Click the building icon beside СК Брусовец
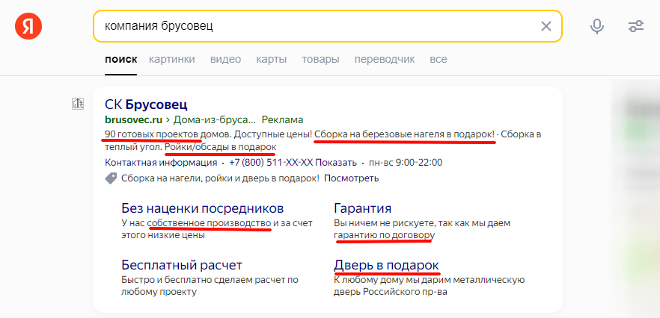The image size is (660, 318). [78, 104]
